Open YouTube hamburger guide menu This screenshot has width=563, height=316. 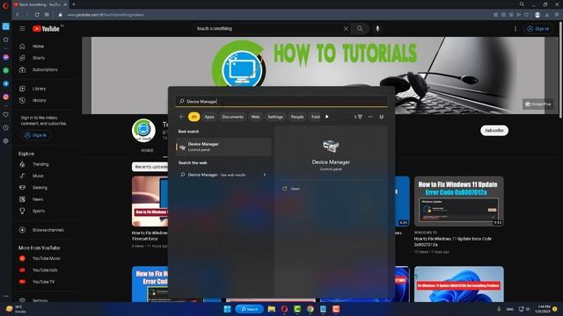[22, 29]
